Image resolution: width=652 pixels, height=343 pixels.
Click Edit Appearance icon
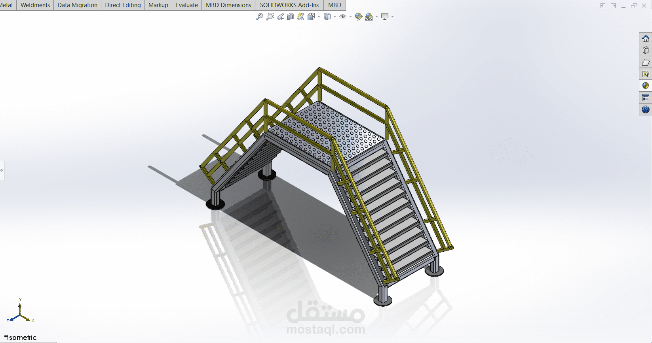coord(359,17)
